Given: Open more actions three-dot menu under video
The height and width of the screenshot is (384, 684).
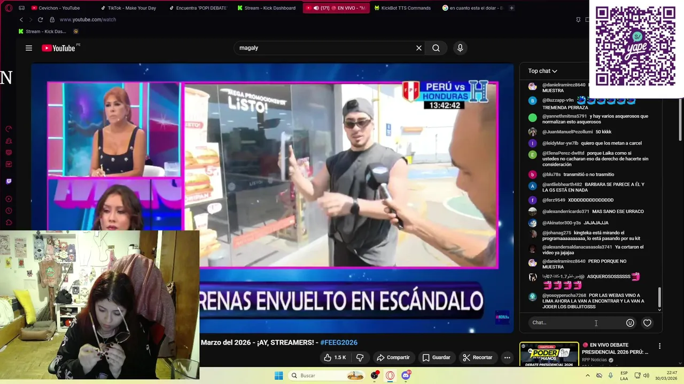Looking at the screenshot, I should point(507,357).
